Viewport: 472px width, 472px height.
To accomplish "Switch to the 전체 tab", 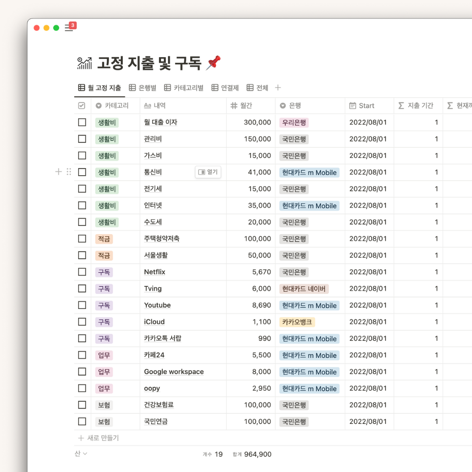I will pyautogui.click(x=257, y=88).
